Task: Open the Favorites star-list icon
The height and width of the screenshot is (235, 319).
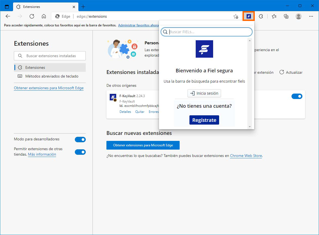Action: pyautogui.click(x=274, y=16)
